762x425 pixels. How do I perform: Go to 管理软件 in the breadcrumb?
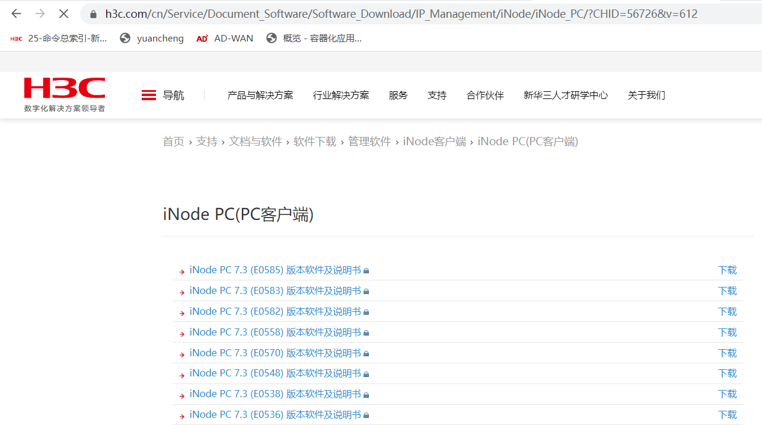click(369, 142)
